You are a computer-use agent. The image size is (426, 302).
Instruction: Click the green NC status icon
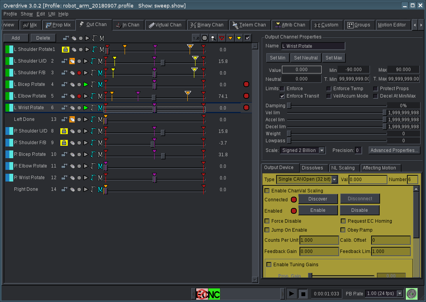point(214,294)
